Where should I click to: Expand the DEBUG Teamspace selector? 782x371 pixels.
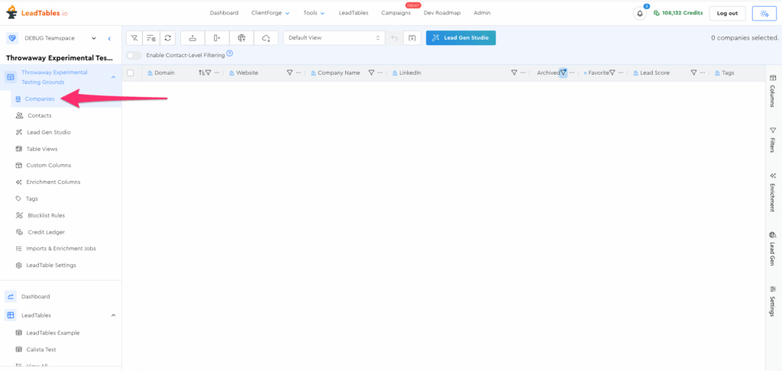[x=93, y=38]
